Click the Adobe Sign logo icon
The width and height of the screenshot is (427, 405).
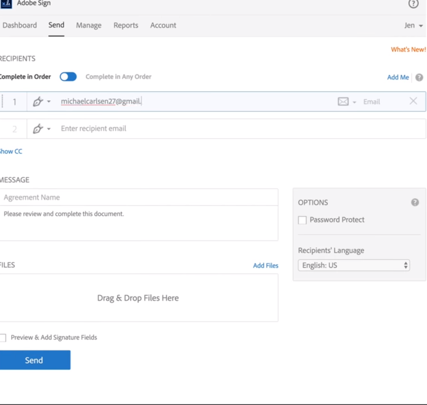coord(6,4)
